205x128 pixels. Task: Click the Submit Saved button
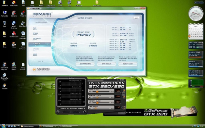click(128, 64)
